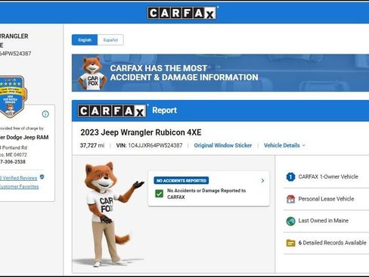Viewport: 369px width, 277px height.
Task: Click the CARFAX 1-Owner badge icon
Action: pyautogui.click(x=290, y=177)
